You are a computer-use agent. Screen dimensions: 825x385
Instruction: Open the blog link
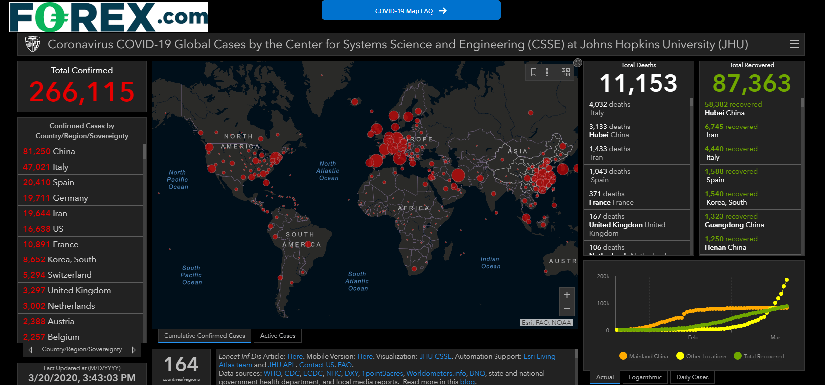[467, 382]
